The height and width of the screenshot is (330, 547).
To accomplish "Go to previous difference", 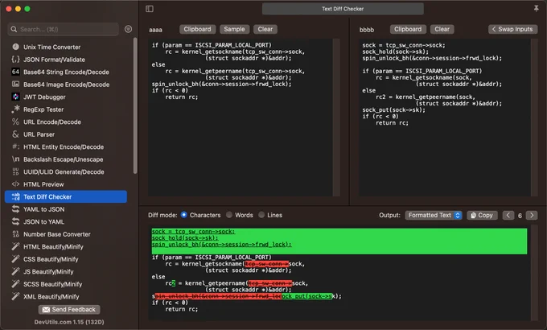I will tap(508, 215).
